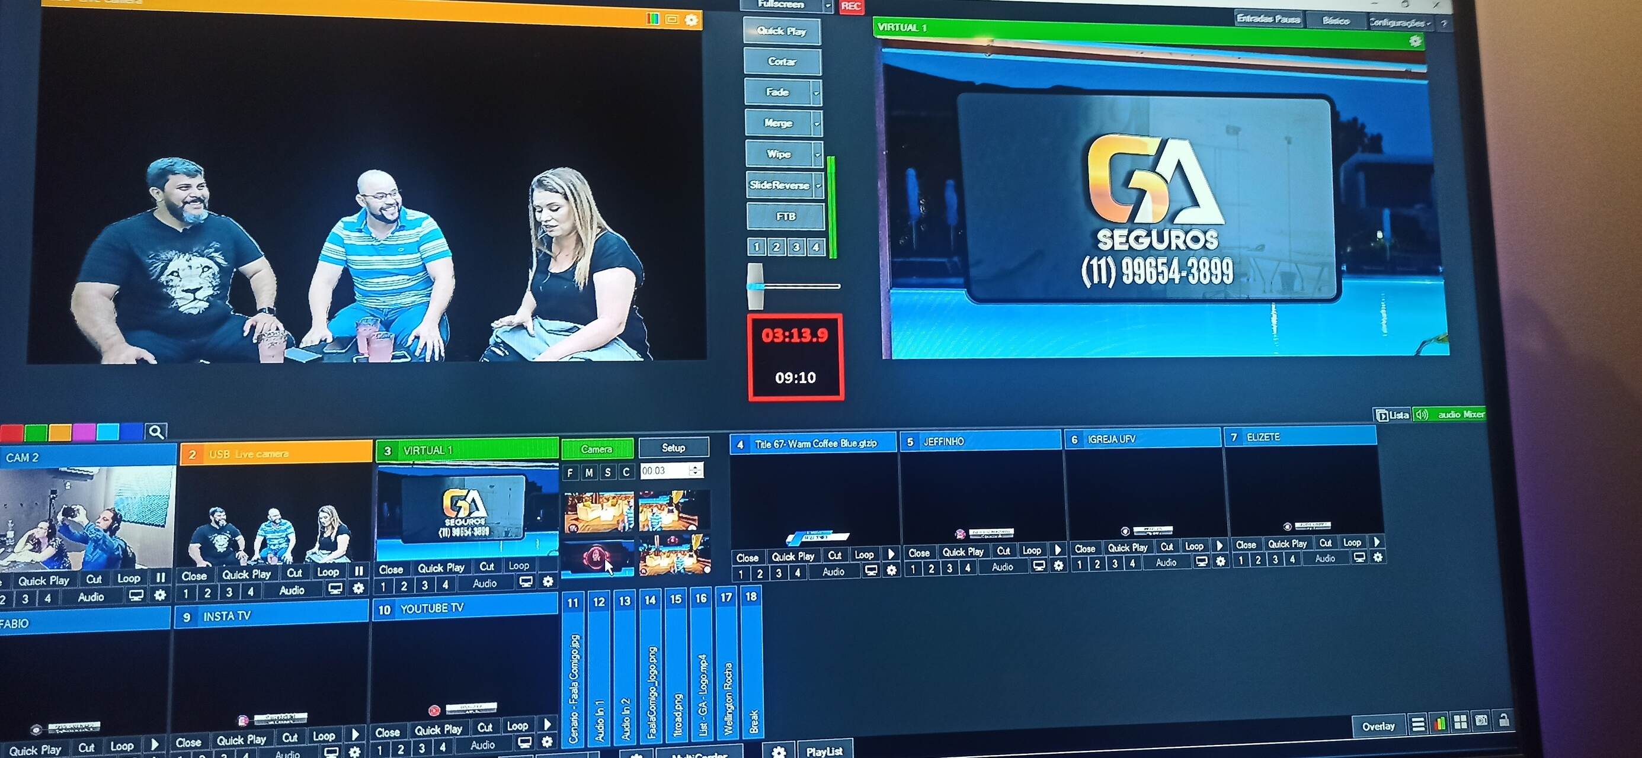
Task: Pause the USB Live camera input
Action: [359, 571]
